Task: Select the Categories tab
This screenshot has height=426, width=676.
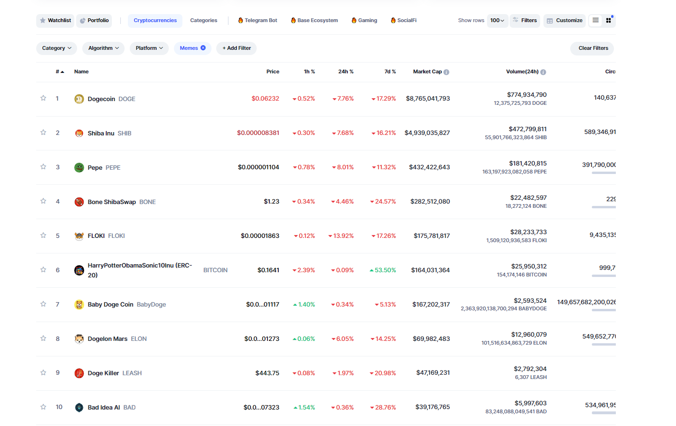Action: click(204, 21)
